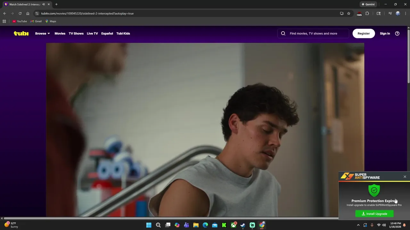The image size is (410, 230).
Task: Open the Browse dropdown menu
Action: [42, 33]
